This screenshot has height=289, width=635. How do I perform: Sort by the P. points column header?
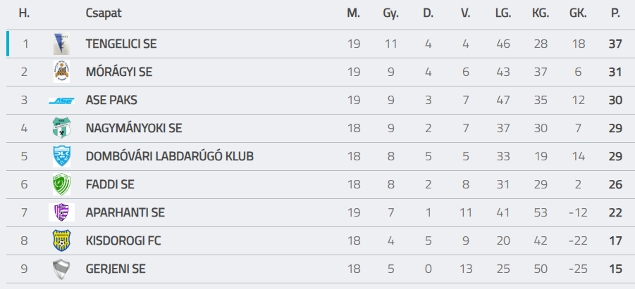point(615,13)
